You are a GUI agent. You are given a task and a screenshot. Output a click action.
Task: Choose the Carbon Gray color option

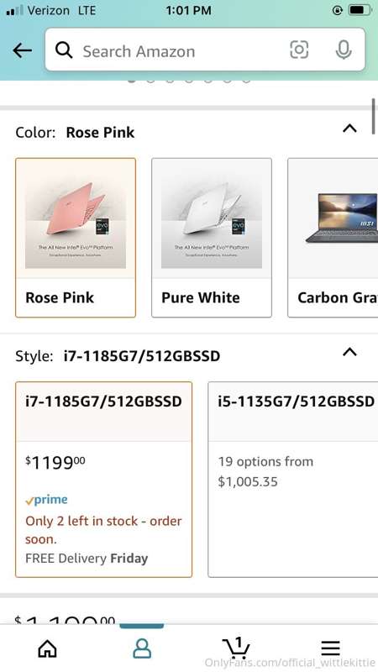click(x=333, y=238)
